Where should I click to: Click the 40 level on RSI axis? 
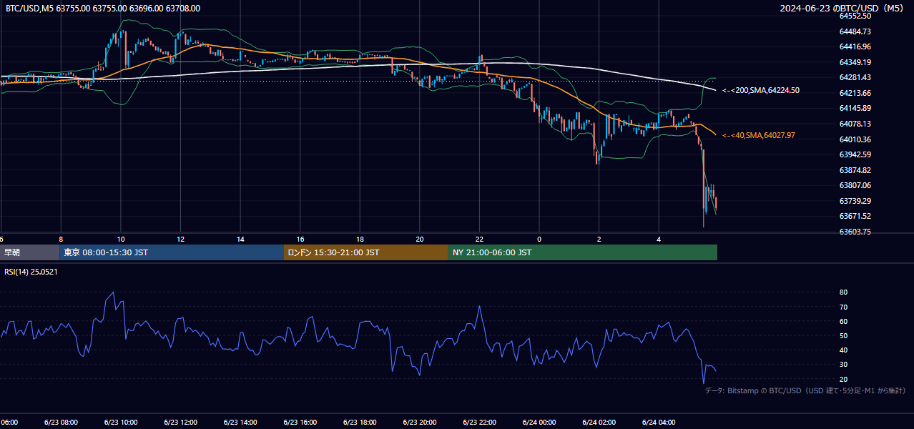843,350
